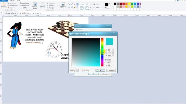
Task: Click the Обрезка crop icon
Action: pos(47,3)
